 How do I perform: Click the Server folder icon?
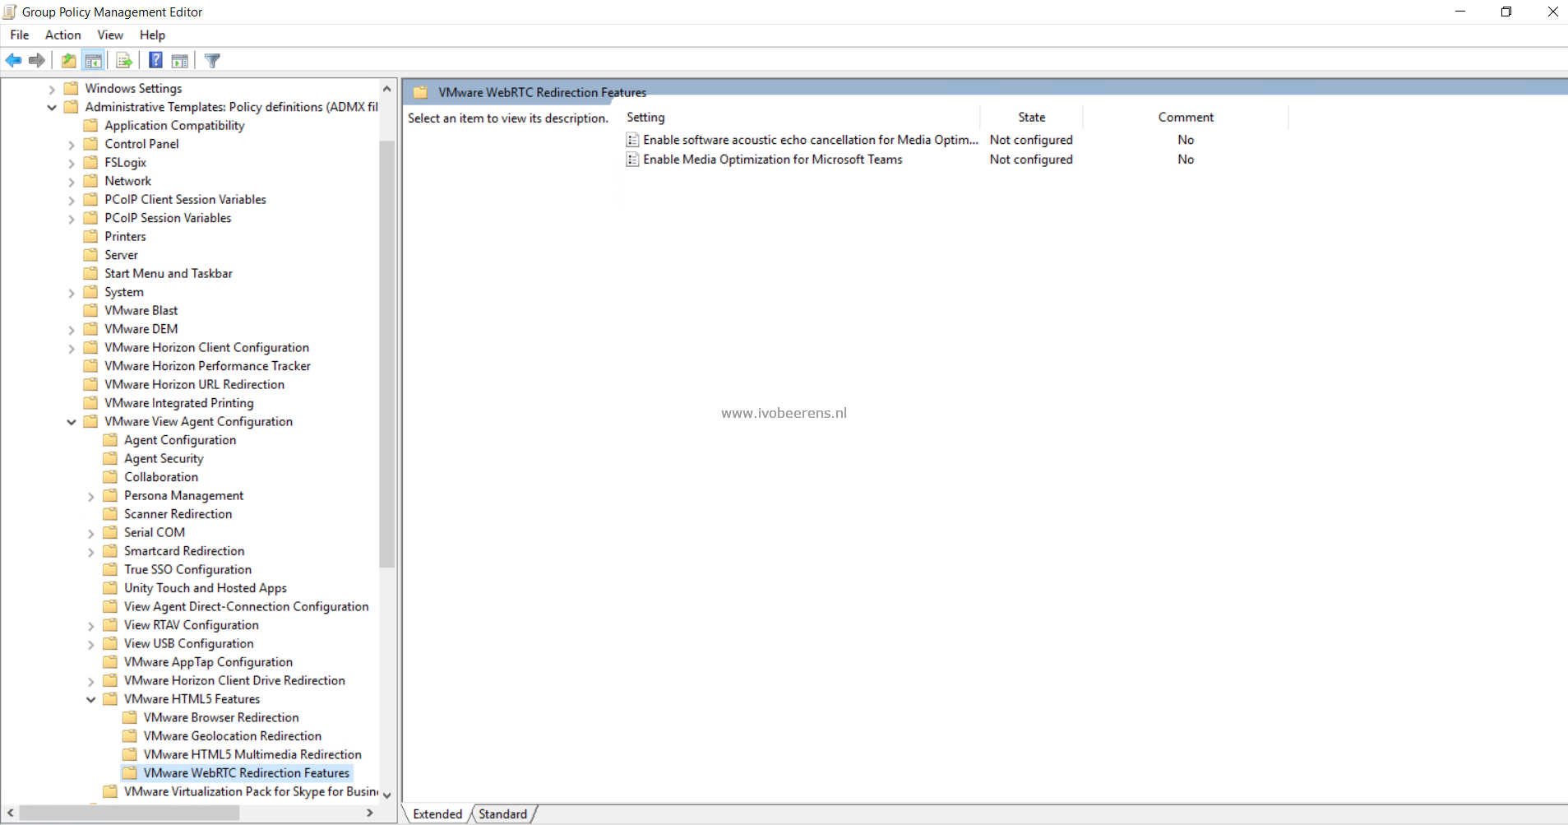pyautogui.click(x=91, y=255)
